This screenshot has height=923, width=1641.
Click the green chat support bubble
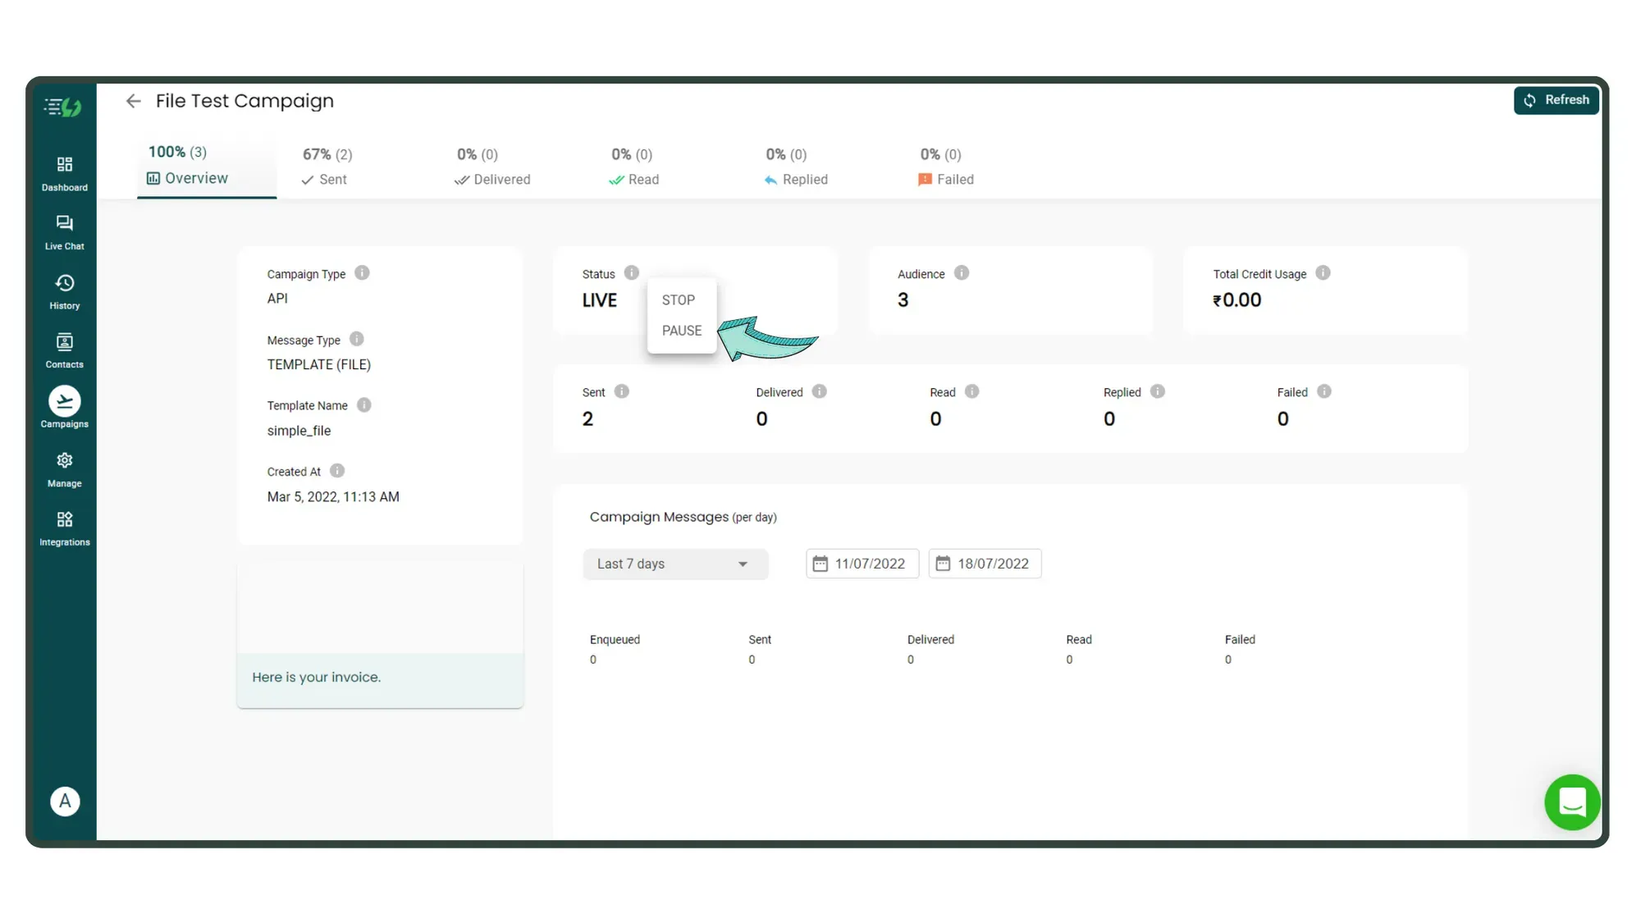pyautogui.click(x=1571, y=802)
